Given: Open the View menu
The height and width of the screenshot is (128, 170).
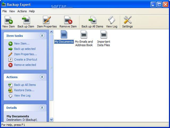Looking at the screenshot, I should coord(12,11).
